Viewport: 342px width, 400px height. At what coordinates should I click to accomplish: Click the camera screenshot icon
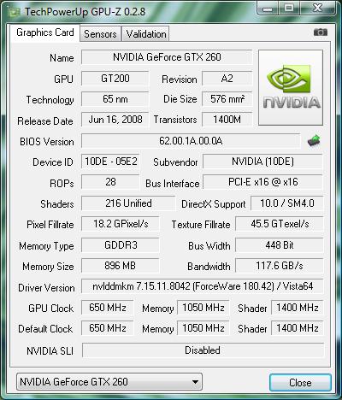tap(321, 32)
